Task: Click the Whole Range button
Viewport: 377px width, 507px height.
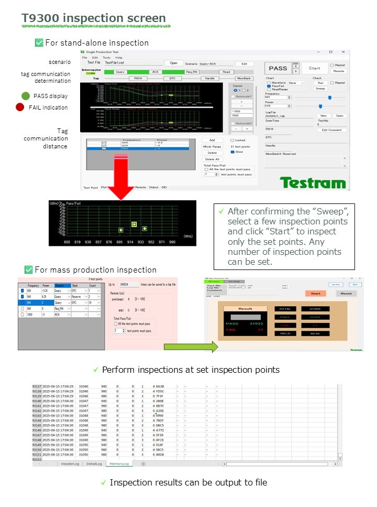Action: point(212,146)
